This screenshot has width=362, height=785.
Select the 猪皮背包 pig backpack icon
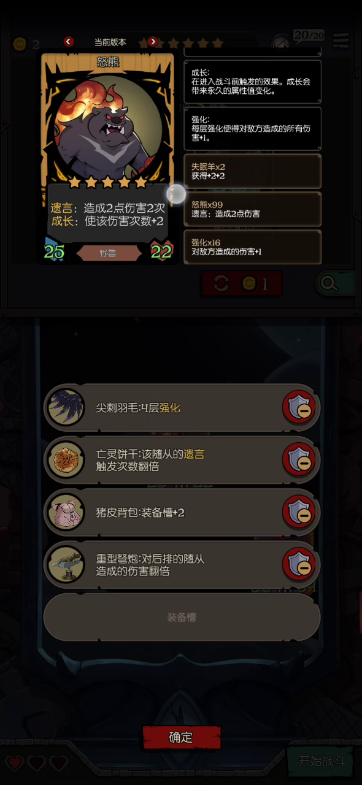(x=65, y=512)
